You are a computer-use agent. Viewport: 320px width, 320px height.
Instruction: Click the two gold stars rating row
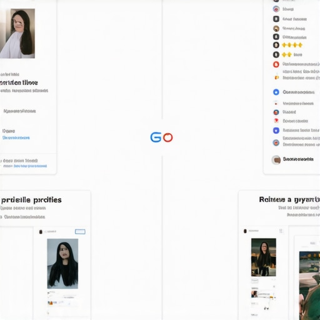287,55
